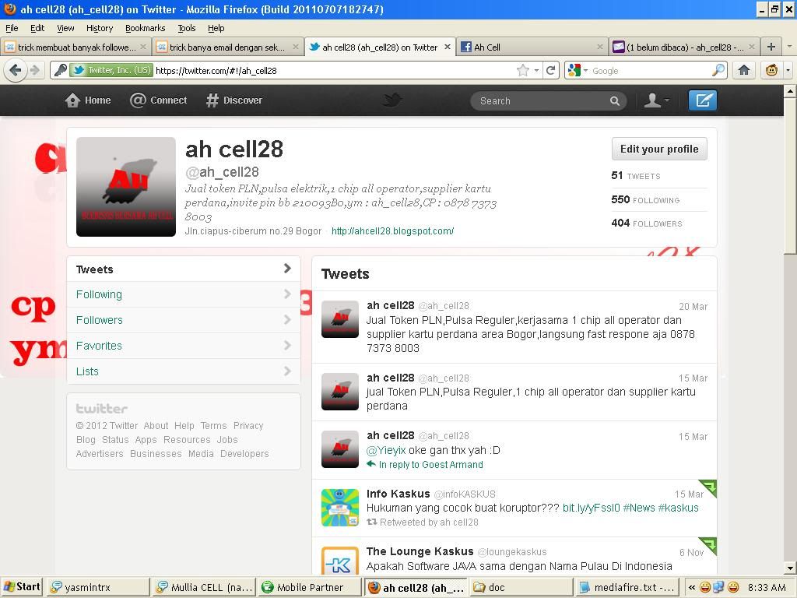797x598 pixels.
Task: Switch to 'trick membuat banyak followe...' tab
Action: (x=75, y=47)
